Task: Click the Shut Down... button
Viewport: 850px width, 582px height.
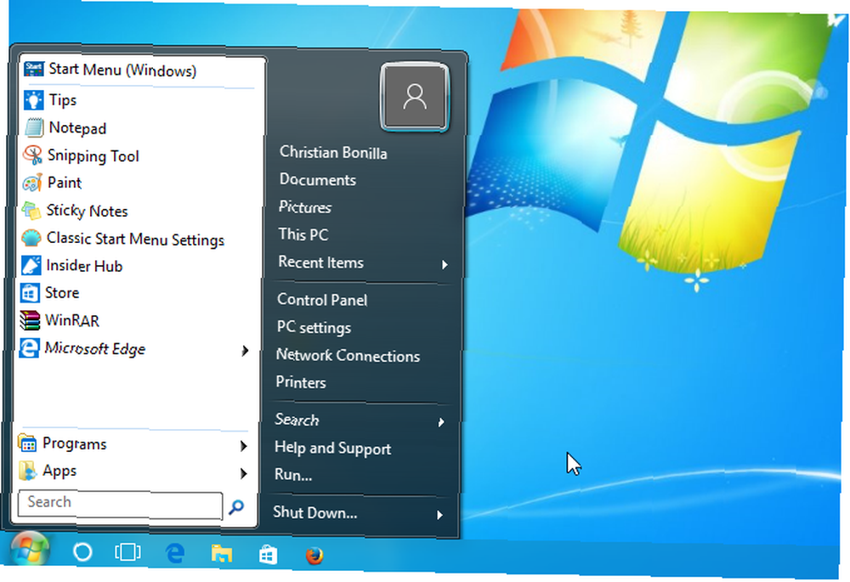Action: coord(315,512)
